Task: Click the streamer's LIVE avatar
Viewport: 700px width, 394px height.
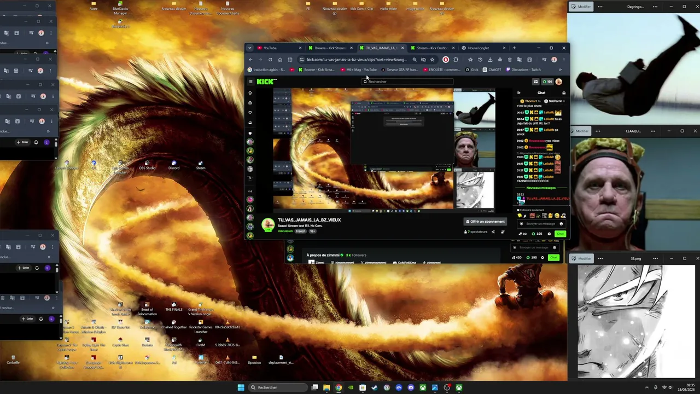Action: coord(268,224)
